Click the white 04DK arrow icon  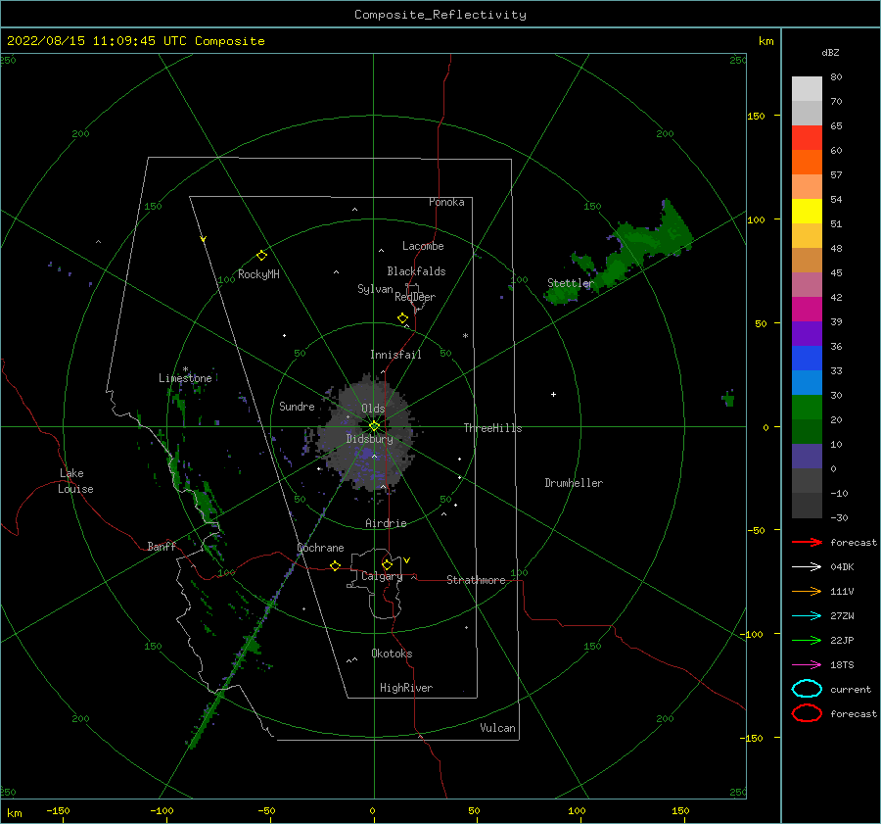pyautogui.click(x=807, y=566)
